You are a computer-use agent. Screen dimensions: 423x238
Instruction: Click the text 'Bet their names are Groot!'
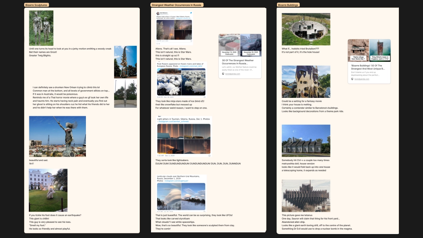coord(43,52)
